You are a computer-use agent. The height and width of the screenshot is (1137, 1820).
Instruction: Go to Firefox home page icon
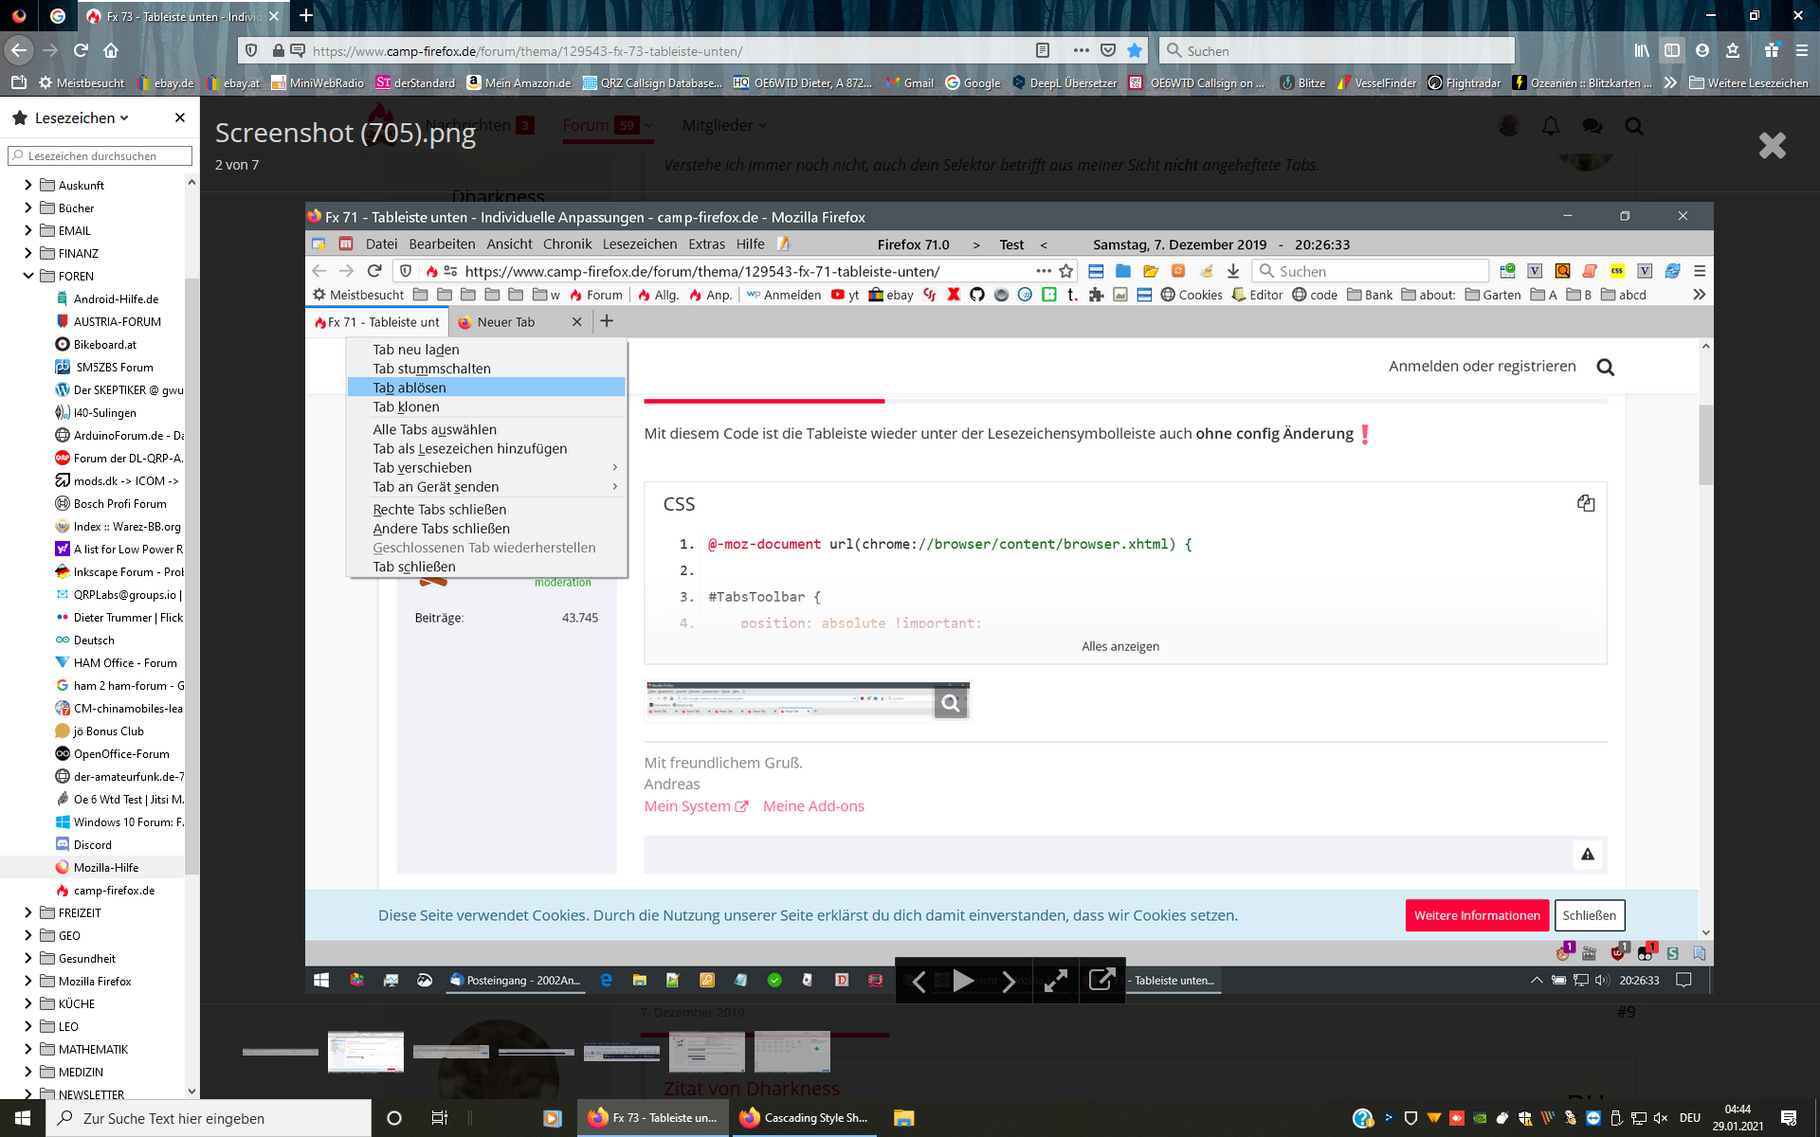click(111, 50)
